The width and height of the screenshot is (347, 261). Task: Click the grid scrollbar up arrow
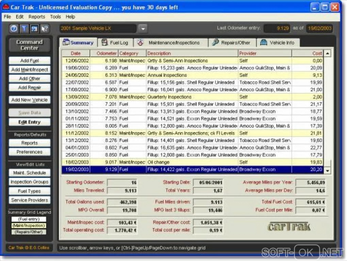pyautogui.click(x=327, y=53)
